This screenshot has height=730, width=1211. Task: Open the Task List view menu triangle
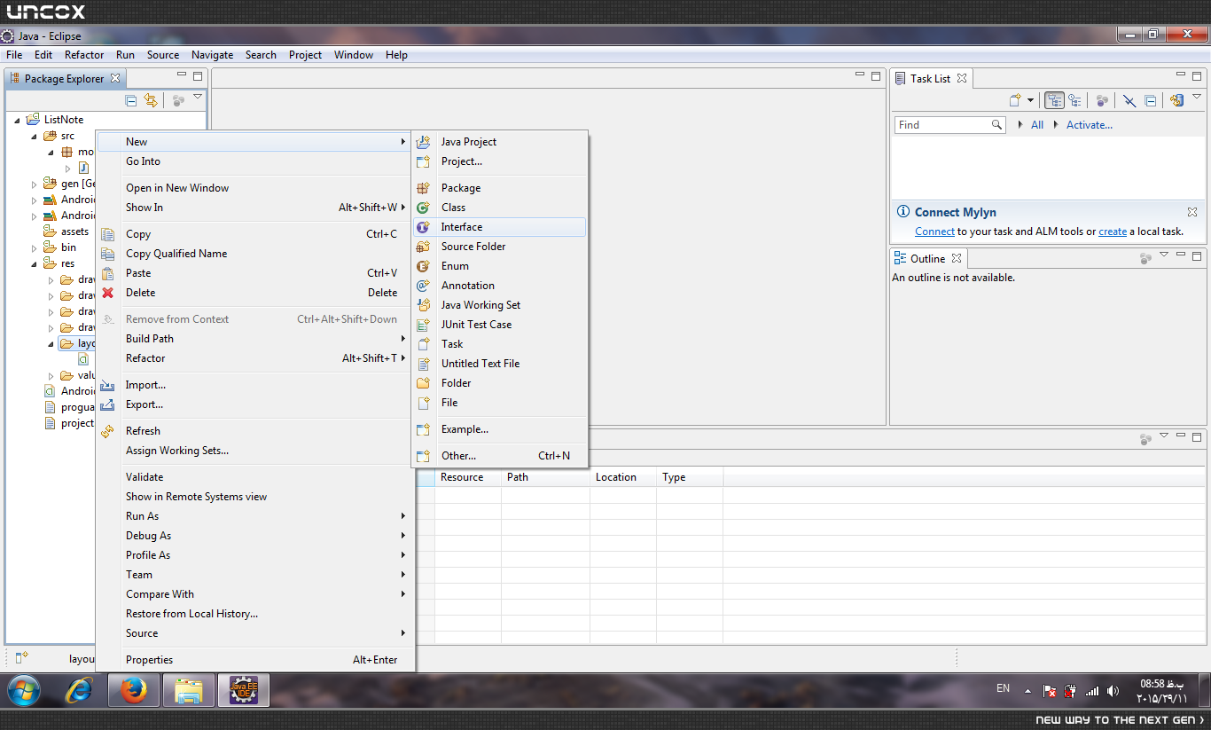coord(1197,98)
